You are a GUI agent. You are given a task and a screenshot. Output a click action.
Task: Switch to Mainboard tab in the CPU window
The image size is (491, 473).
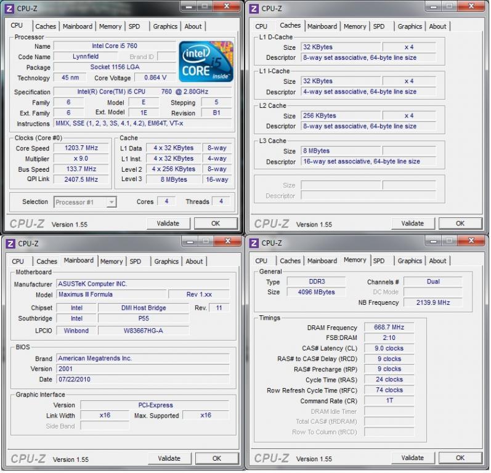tap(78, 26)
